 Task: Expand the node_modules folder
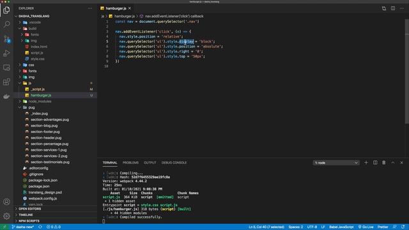pyautogui.click(x=40, y=102)
